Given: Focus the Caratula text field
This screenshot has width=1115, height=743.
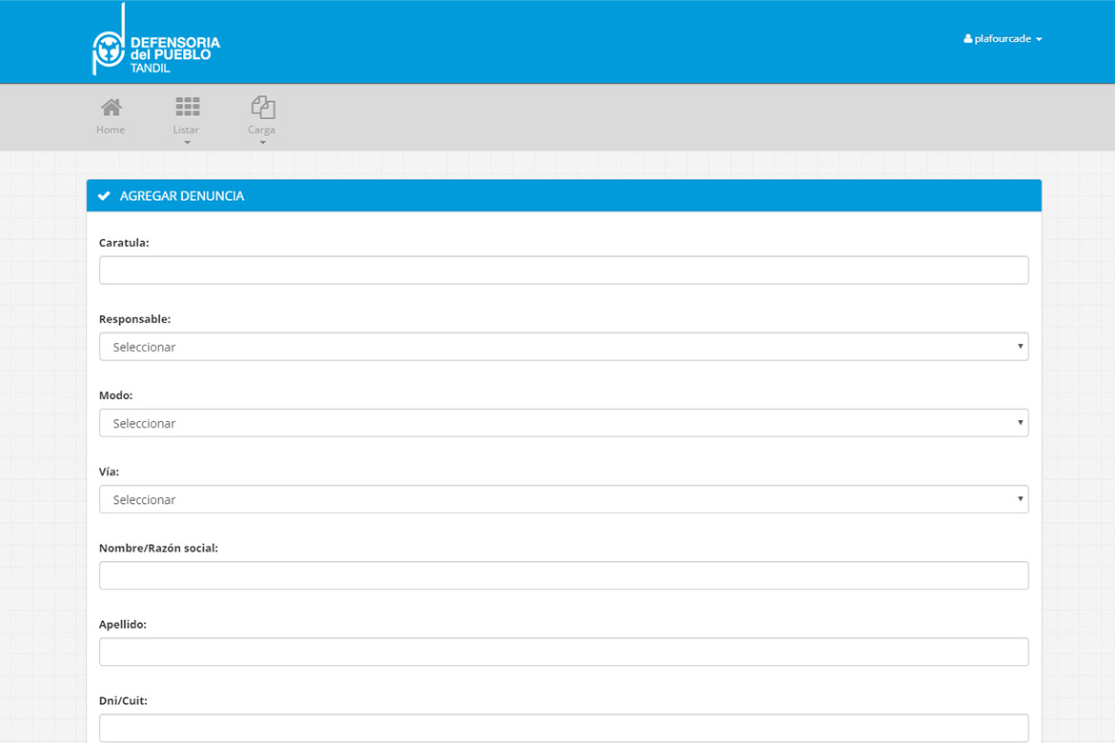Looking at the screenshot, I should 563,271.
